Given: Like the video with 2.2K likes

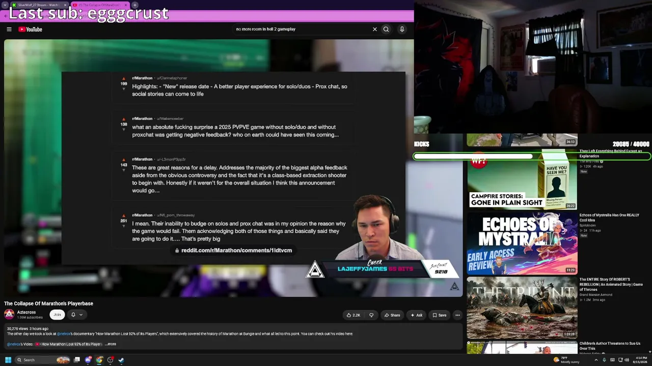Looking at the screenshot, I should [x=354, y=315].
